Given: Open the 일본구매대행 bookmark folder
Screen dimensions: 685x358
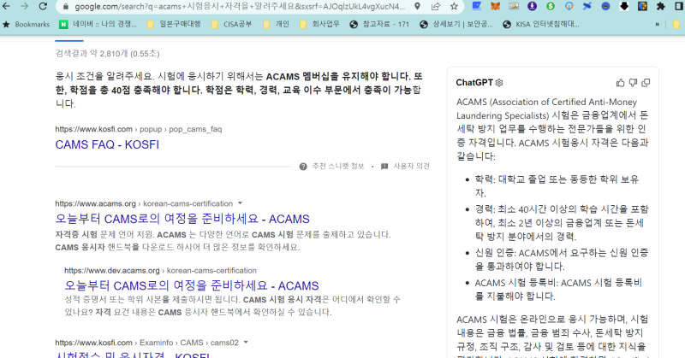Looking at the screenshot, I should (x=174, y=25).
